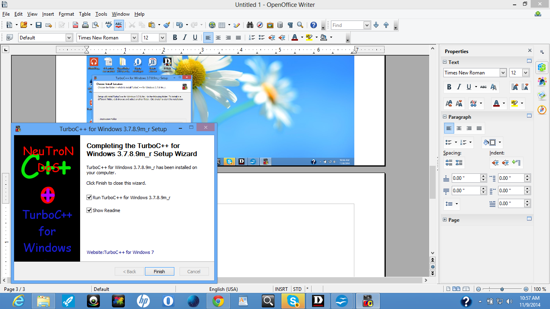Screen dimensions: 550x309
Task: Click the Navigator compass icon
Action: coord(260,25)
